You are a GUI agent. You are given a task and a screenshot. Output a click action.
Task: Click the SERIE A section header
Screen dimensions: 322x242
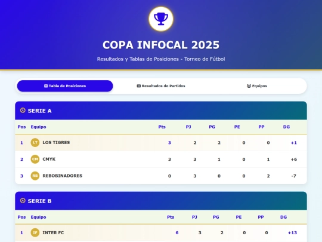(161, 111)
